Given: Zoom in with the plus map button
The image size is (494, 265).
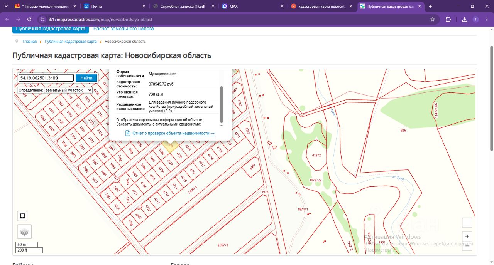Looking at the screenshot, I should tap(467, 236).
